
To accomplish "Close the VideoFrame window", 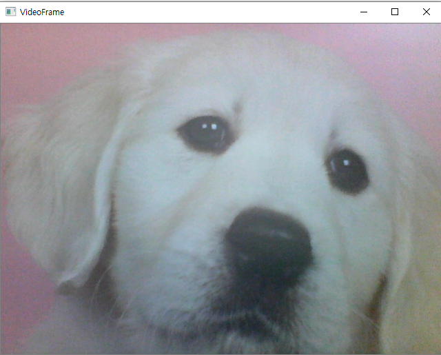I will point(426,12).
